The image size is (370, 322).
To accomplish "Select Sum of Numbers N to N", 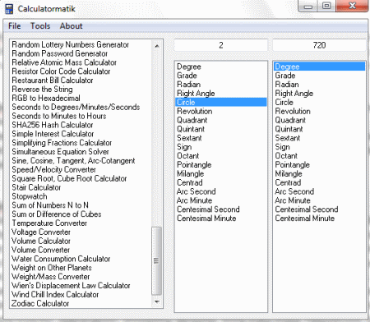I will 50,205.
